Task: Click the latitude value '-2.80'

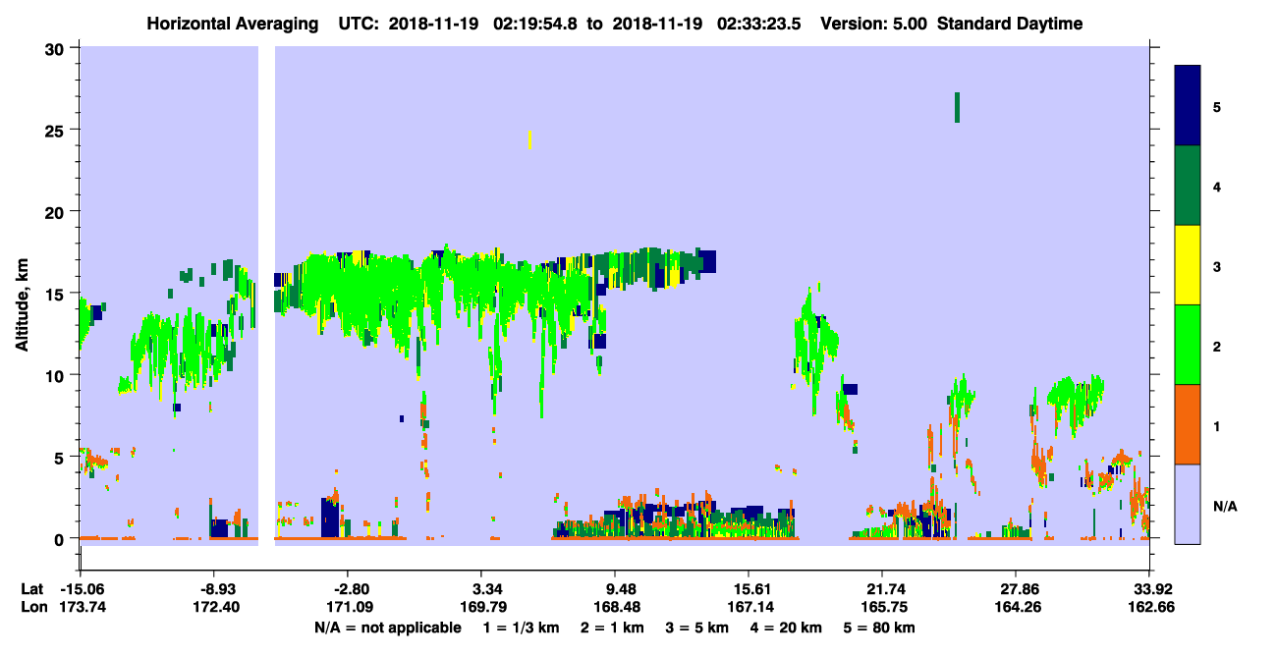Action: tap(352, 589)
